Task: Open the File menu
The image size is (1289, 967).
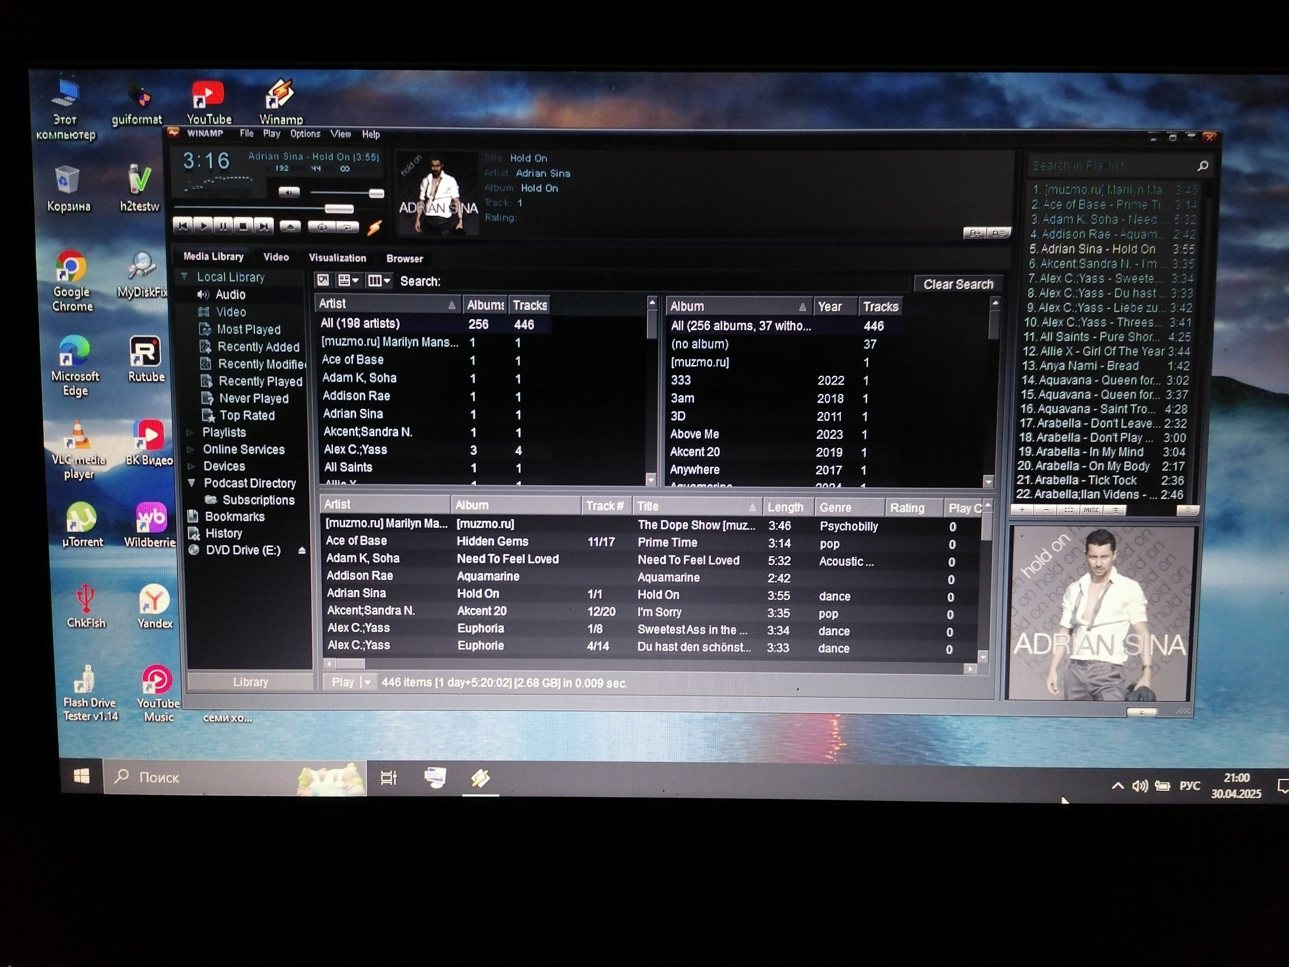Action: (246, 134)
